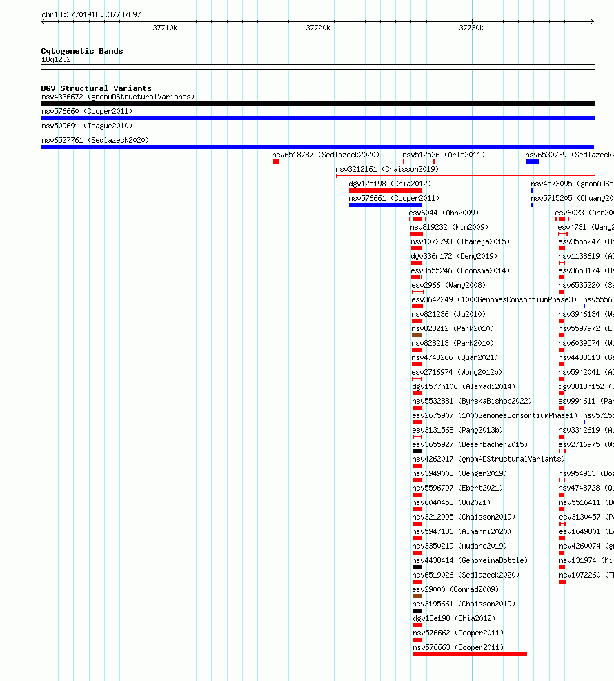The width and height of the screenshot is (614, 681).
Task: Click the nsv576661 (Cooper2011) label
Action: click(x=394, y=198)
